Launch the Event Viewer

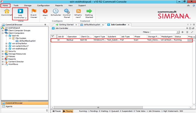[34, 13]
